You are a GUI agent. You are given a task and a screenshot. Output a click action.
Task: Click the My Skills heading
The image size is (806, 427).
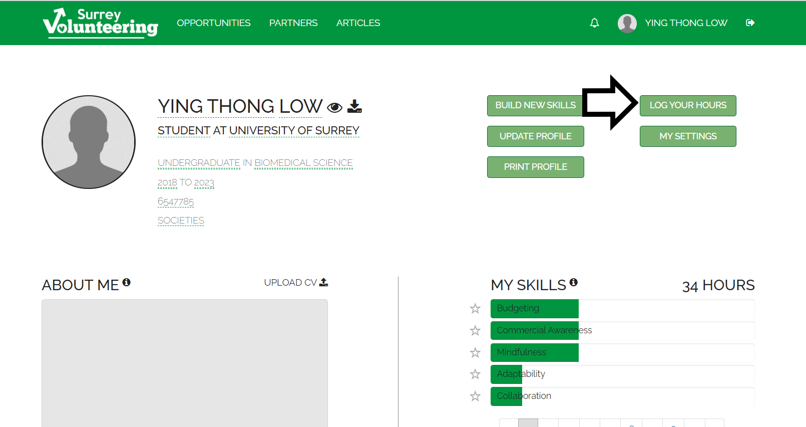528,285
